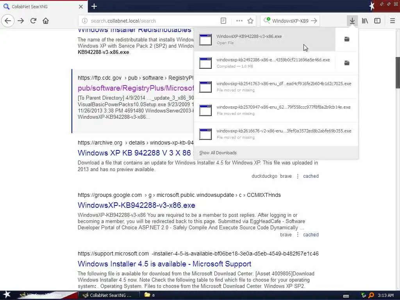This screenshot has width=400, height=300.
Task: Click the magnifier tray icon
Action: coord(371,295)
